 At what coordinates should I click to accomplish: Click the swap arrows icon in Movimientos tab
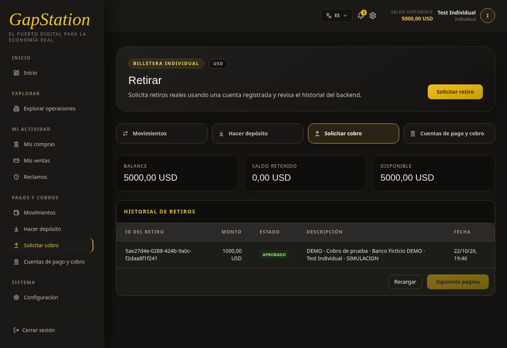(125, 133)
